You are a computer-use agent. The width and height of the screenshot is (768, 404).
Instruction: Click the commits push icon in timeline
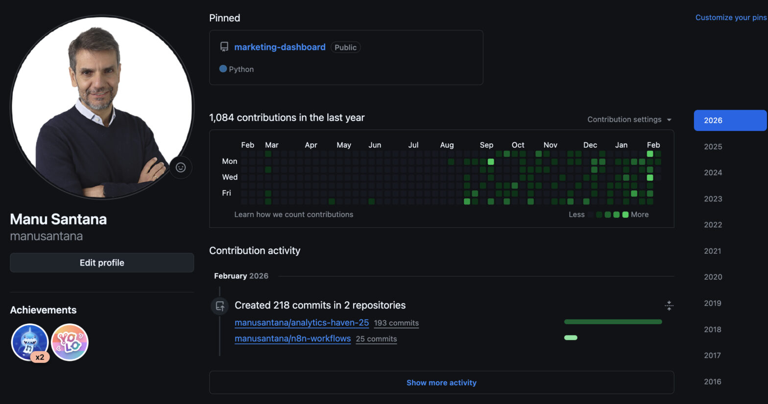click(220, 306)
